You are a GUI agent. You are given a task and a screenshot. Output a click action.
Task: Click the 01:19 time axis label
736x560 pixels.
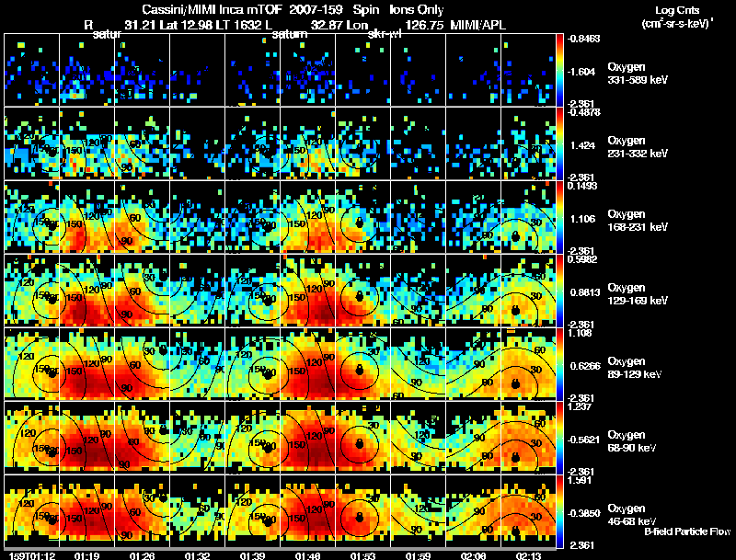point(86,555)
